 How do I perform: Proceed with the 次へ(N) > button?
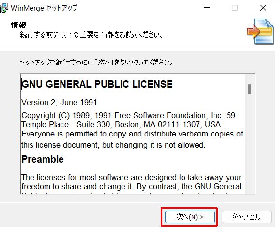[x=190, y=217]
